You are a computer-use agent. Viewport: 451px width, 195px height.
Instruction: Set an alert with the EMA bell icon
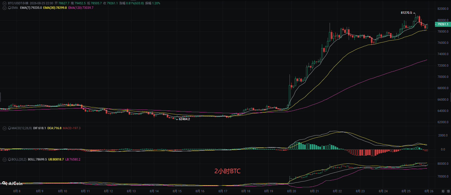[10, 8]
